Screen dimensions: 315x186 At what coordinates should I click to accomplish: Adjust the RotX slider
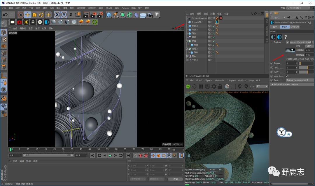coord(306,68)
